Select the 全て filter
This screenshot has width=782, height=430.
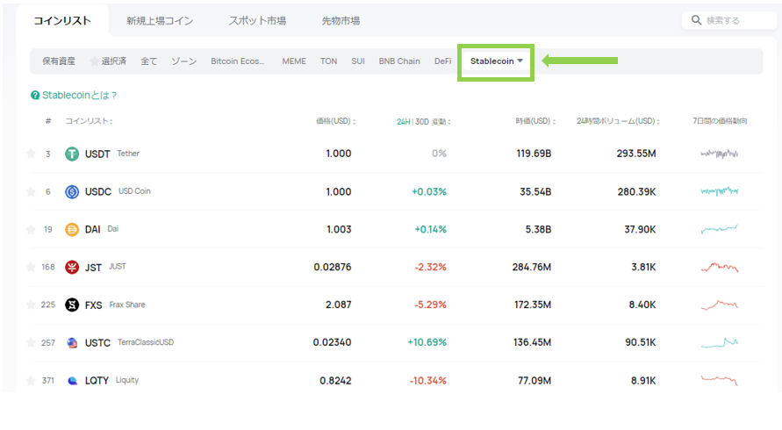click(148, 61)
